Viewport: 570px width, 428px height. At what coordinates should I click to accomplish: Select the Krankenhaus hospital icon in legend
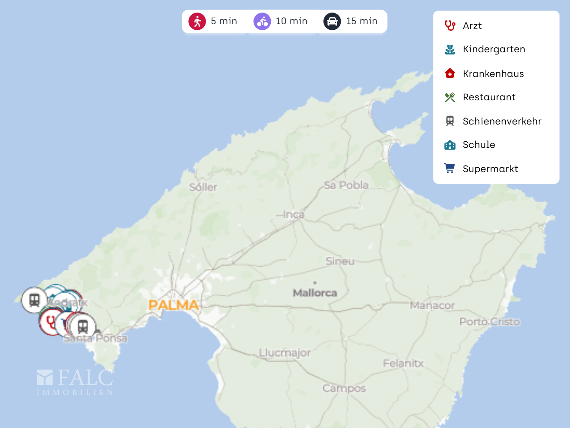(450, 73)
